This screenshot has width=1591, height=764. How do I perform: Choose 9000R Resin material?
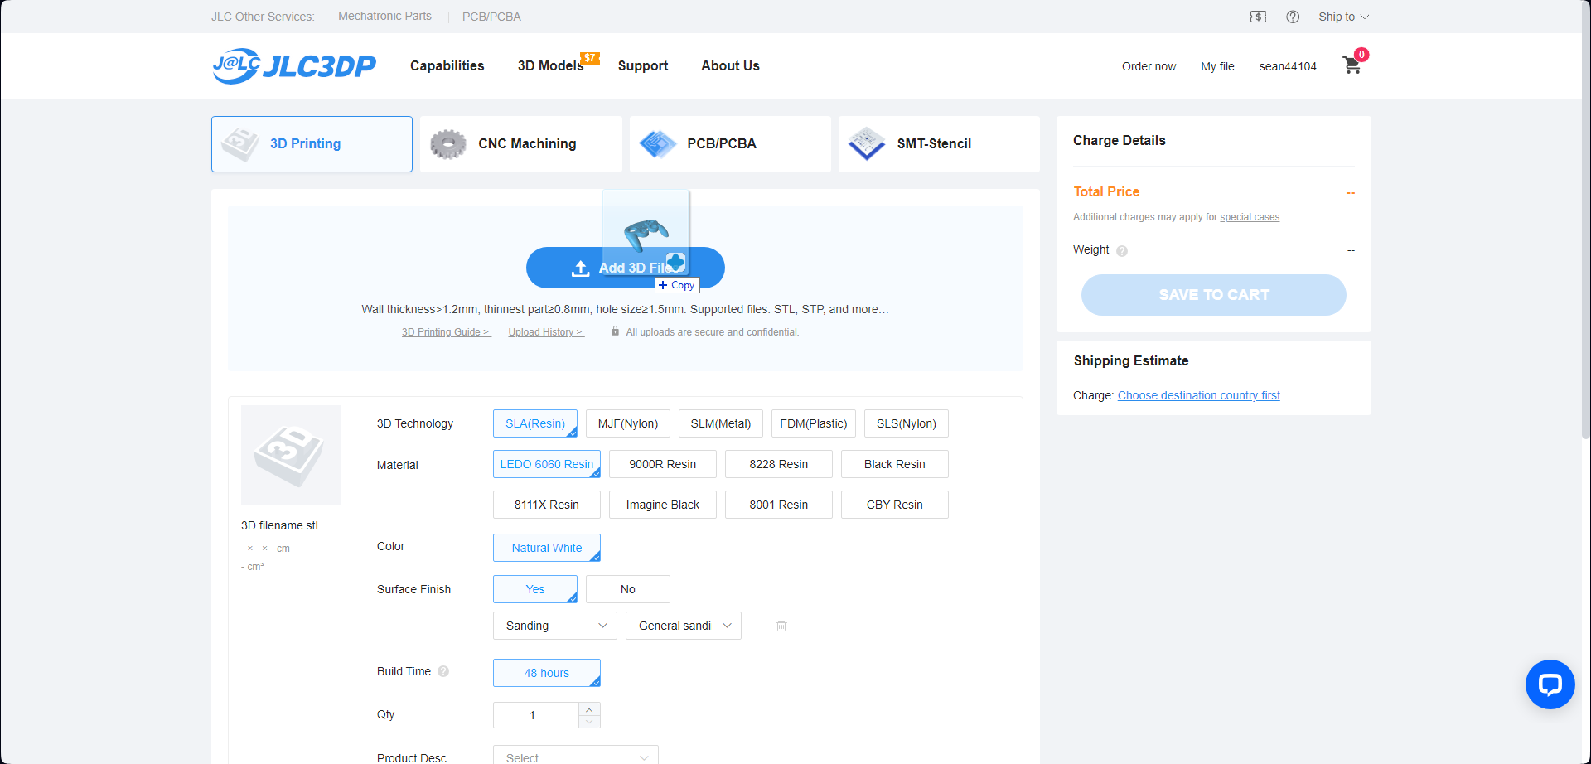tap(663, 464)
